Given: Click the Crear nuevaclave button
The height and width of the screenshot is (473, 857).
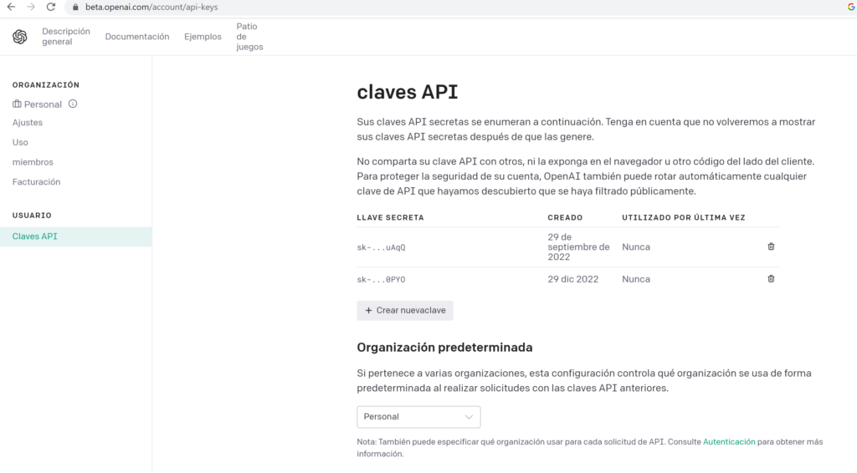Looking at the screenshot, I should (405, 310).
